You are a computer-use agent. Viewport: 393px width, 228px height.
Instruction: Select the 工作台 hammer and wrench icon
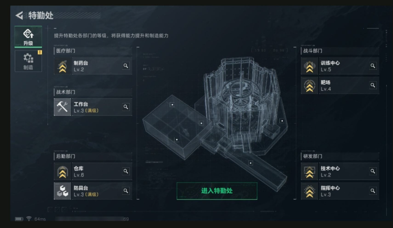click(x=63, y=107)
